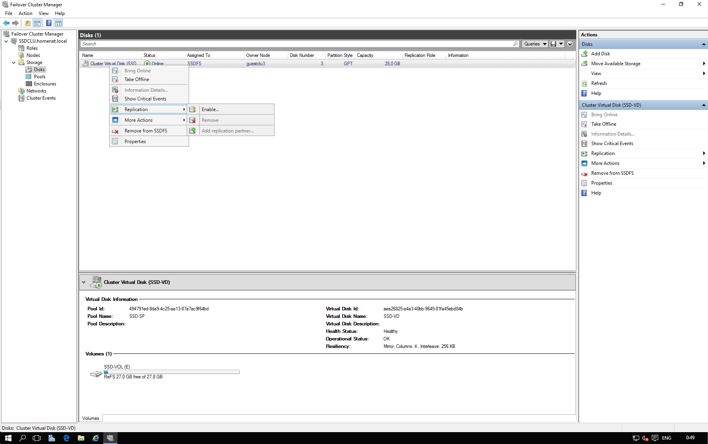Select the Nodes item in the tree
The width and height of the screenshot is (708, 444).
pos(33,55)
